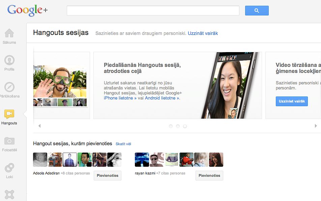Click the Hangouts sesijas page heading
Screen dimensions: 321x201
pos(61,33)
